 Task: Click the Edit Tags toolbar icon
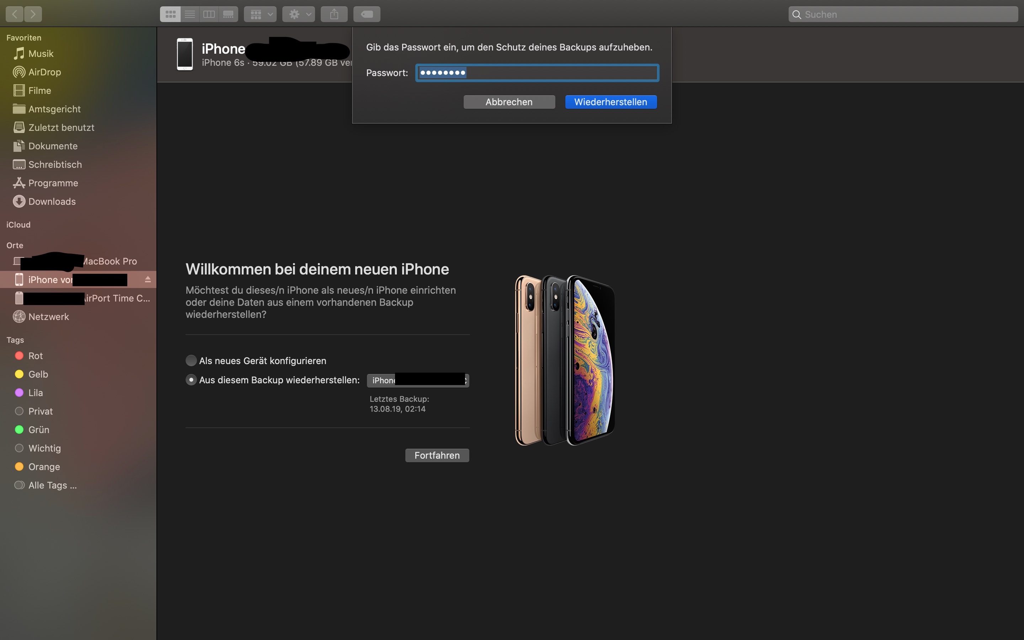point(367,14)
